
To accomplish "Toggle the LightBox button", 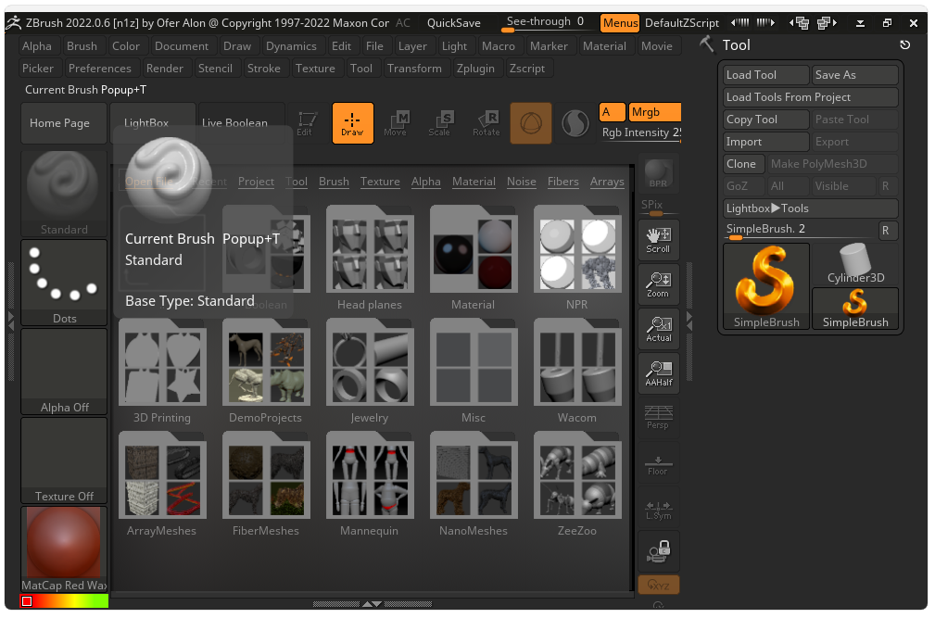I will pos(153,123).
